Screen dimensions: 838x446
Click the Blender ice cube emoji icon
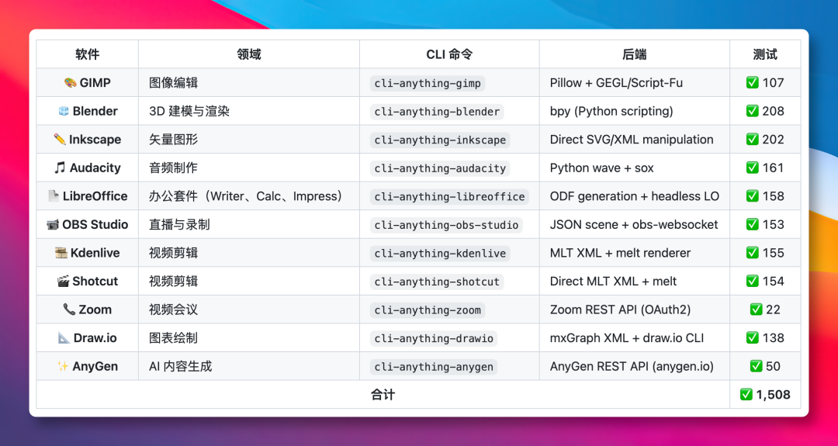pos(64,111)
